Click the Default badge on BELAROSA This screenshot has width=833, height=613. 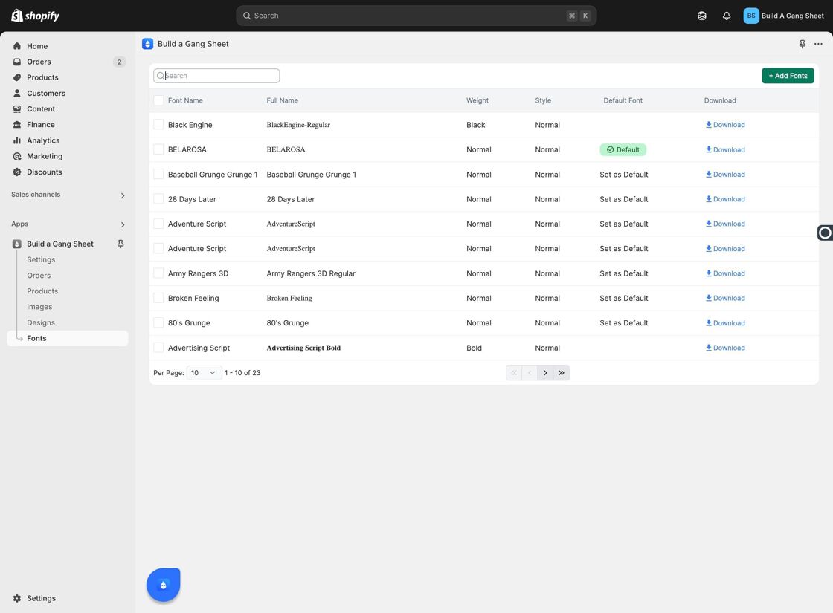[623, 149]
